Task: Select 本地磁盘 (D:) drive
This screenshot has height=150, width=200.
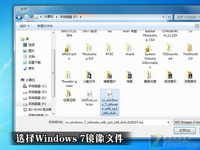Action: coord(35,92)
